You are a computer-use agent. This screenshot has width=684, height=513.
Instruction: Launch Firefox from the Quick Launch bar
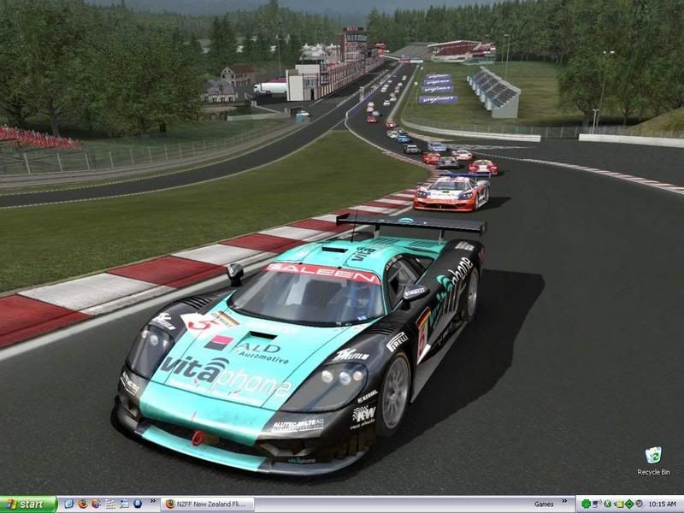point(83,504)
